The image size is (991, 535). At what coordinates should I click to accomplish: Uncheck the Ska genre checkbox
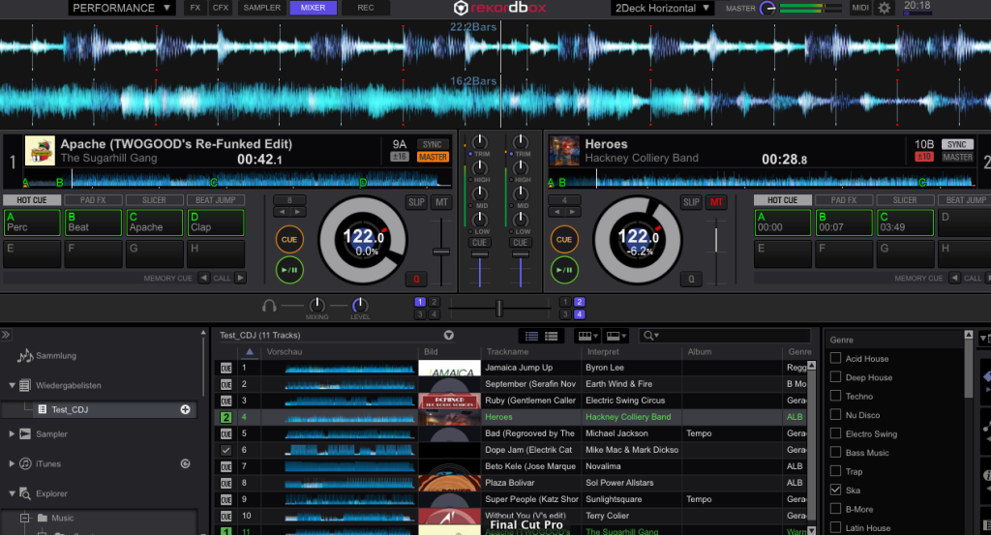click(x=835, y=490)
